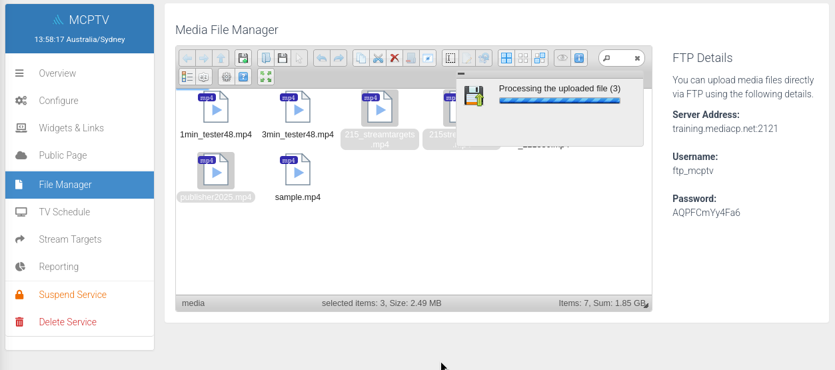Viewport: 835px width, 370px height.
Task: Click the Delete Service link
Action: point(79,322)
